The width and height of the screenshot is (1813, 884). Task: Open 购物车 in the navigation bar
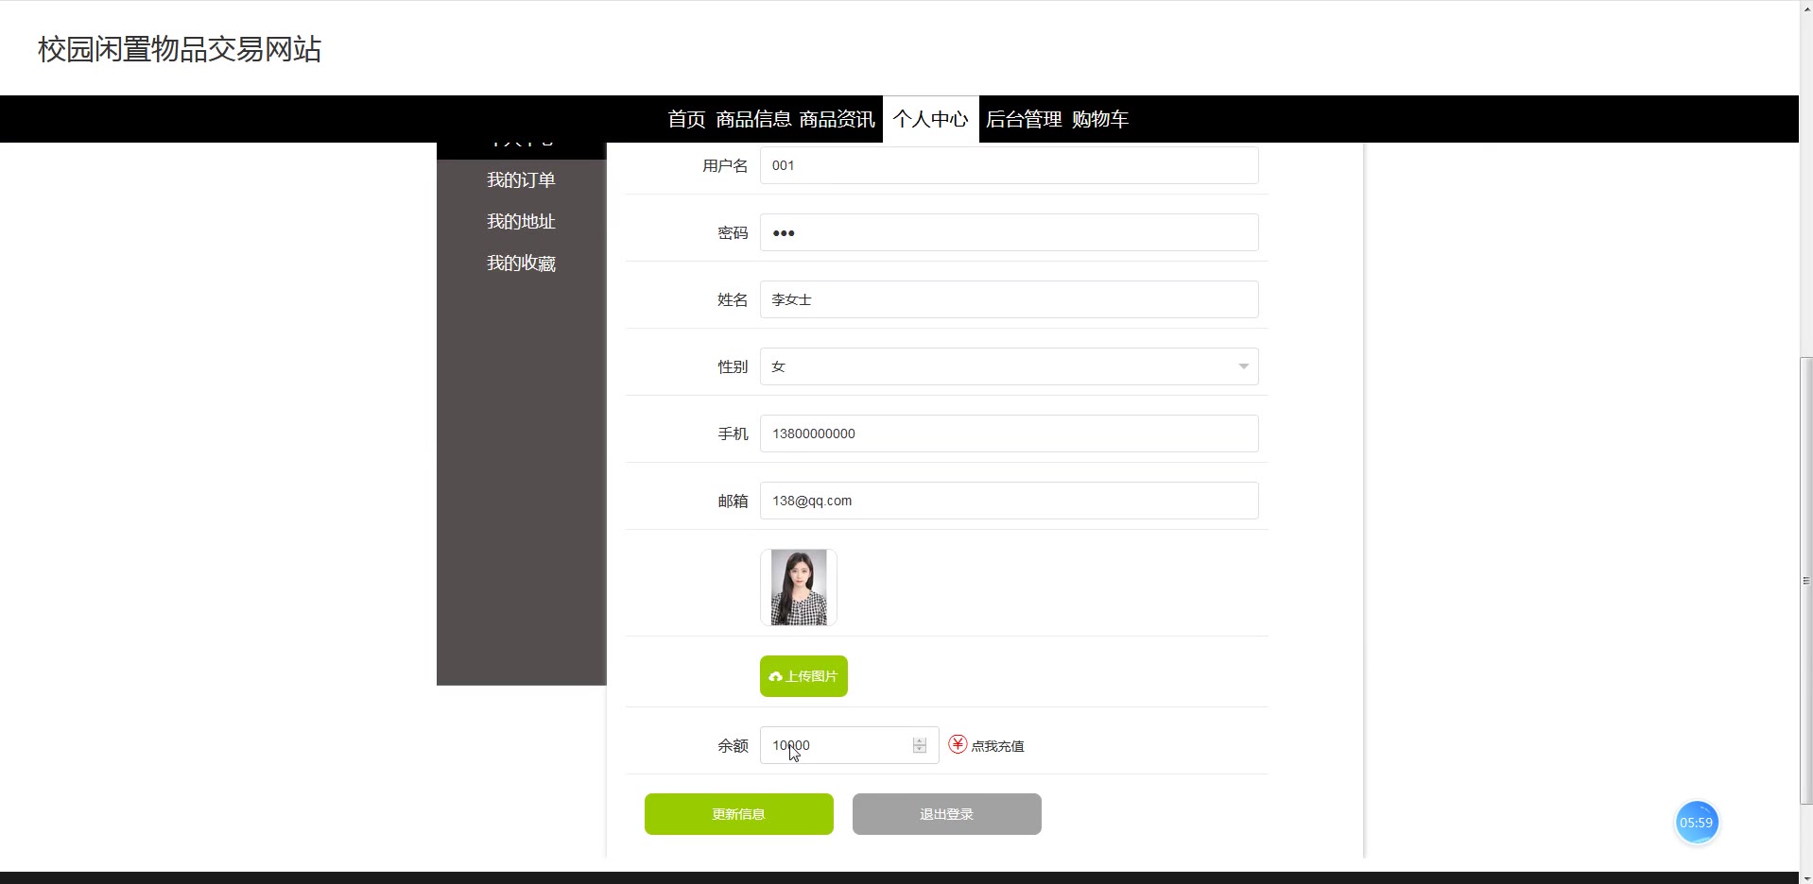pyautogui.click(x=1100, y=119)
